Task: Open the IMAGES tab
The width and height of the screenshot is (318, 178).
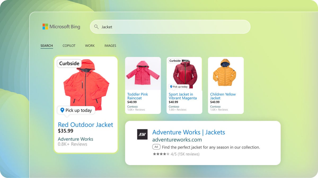Action: click(x=110, y=46)
